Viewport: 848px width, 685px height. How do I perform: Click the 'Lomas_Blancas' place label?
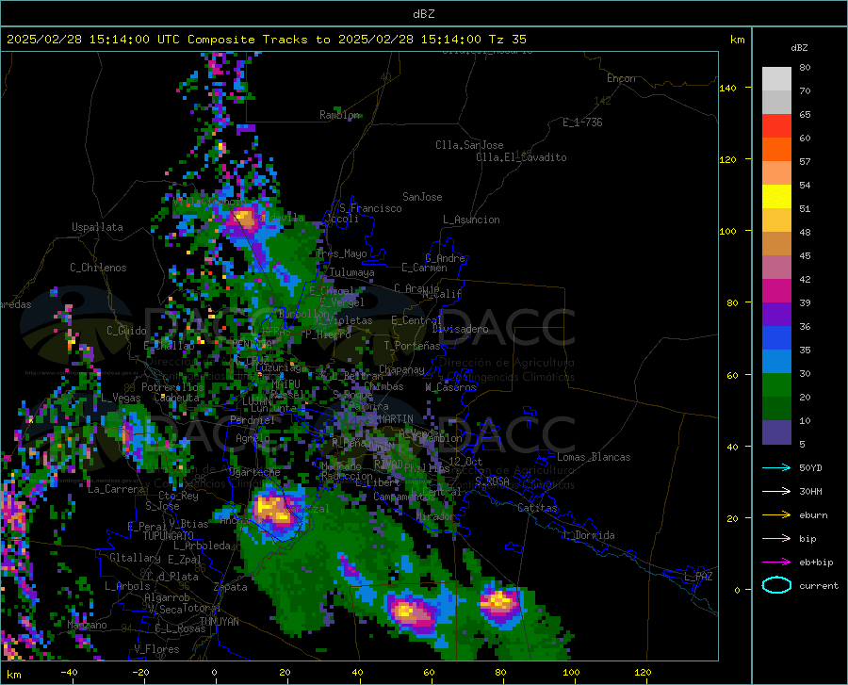coord(594,457)
